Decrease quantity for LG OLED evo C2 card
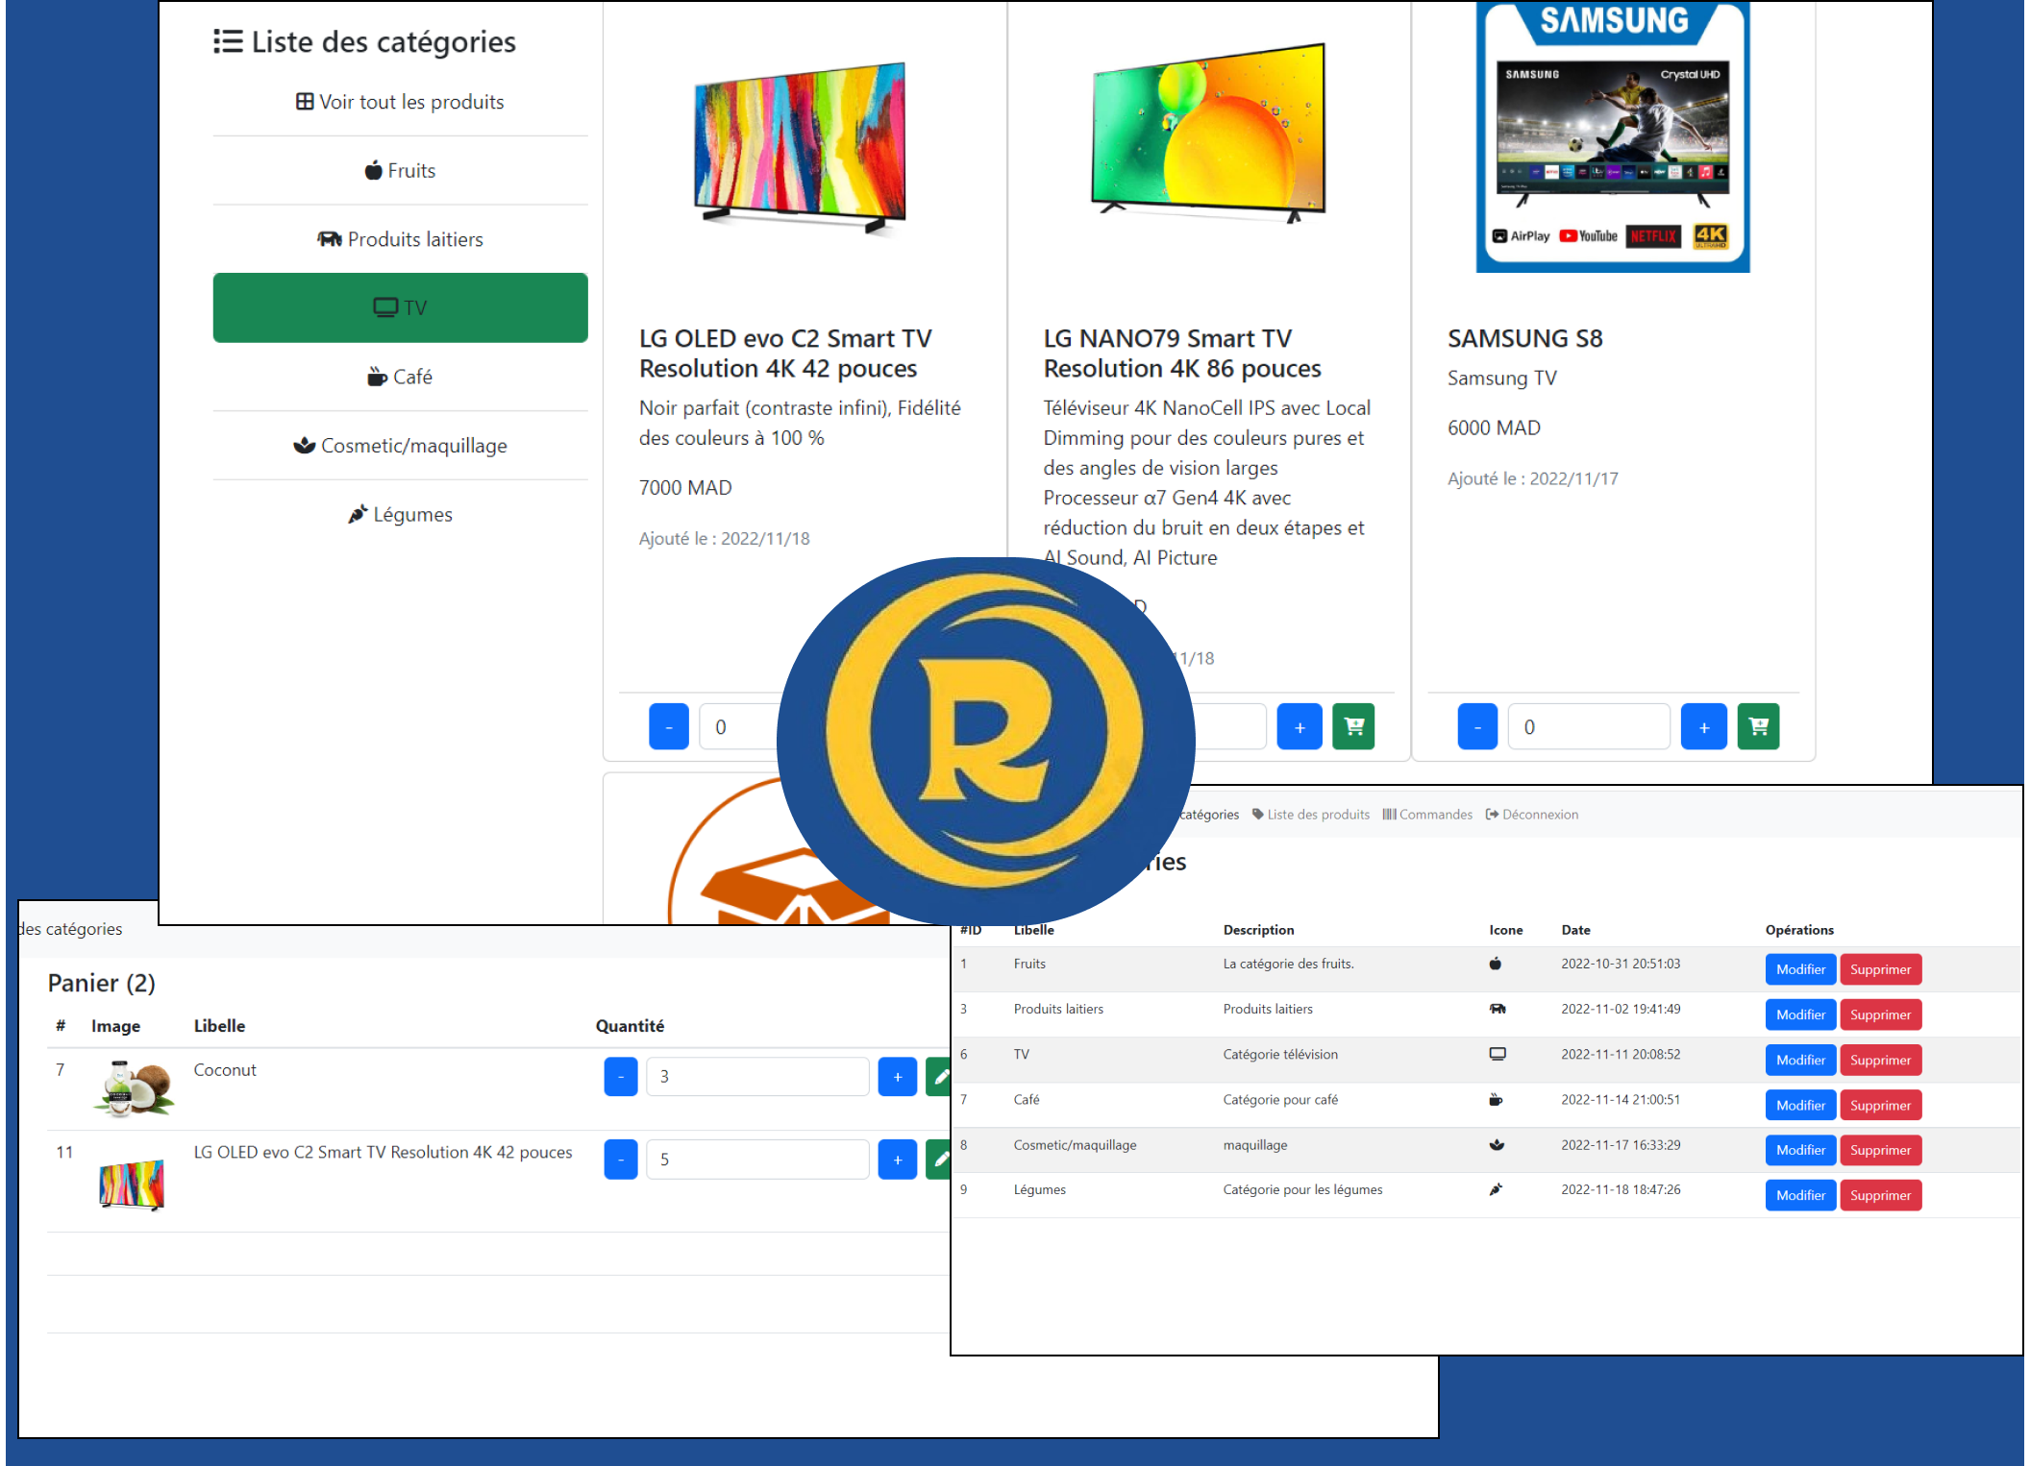The image size is (2030, 1466). point(669,726)
